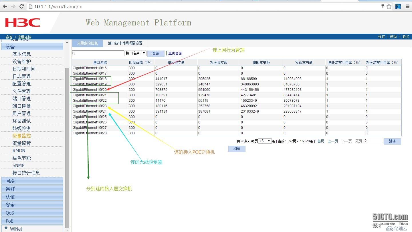Go back with browser back arrow
This screenshot has width=412, height=232.
tap(5, 6)
